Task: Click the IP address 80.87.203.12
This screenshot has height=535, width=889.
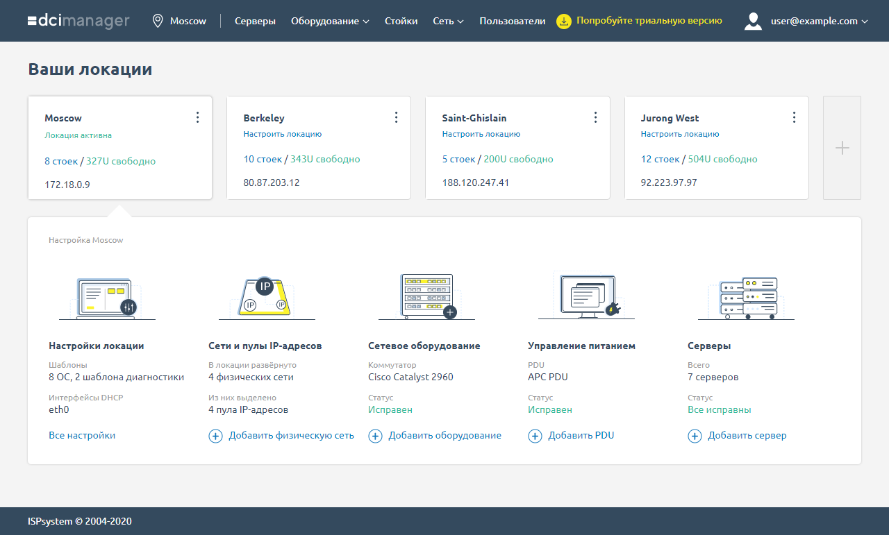Action: [272, 182]
